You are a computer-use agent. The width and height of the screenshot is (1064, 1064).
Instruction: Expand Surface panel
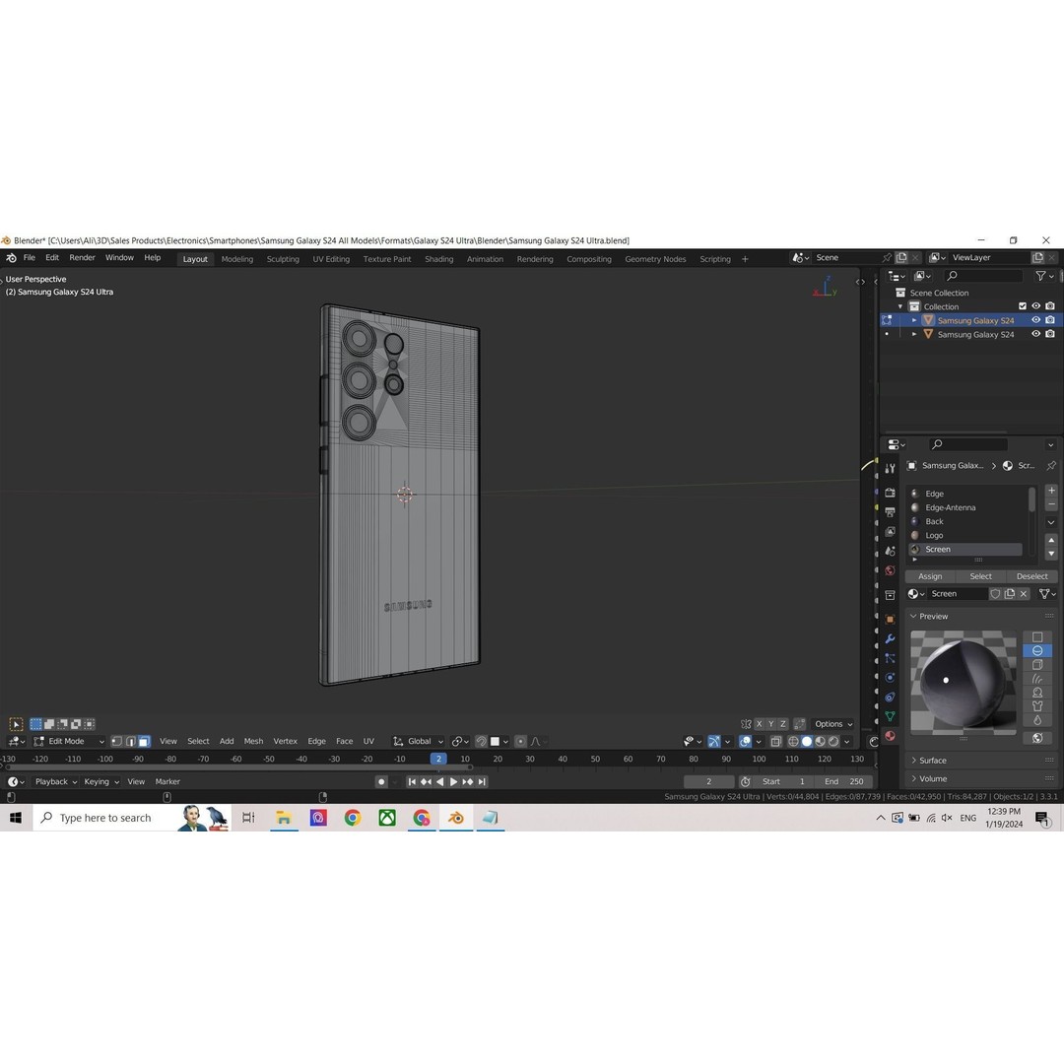pos(981,760)
